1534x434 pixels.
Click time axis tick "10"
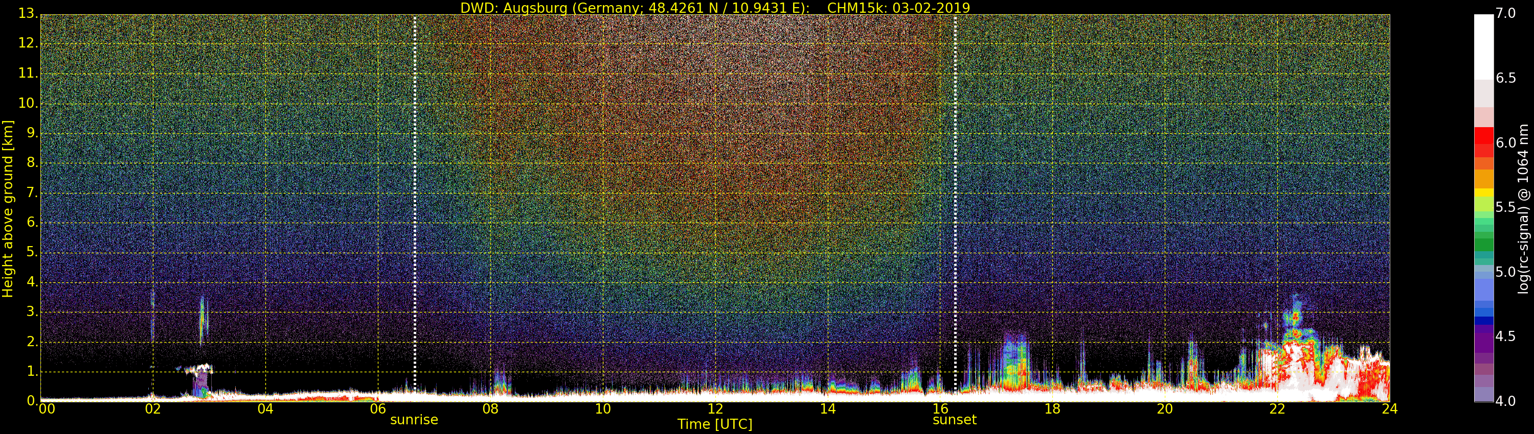tap(603, 408)
